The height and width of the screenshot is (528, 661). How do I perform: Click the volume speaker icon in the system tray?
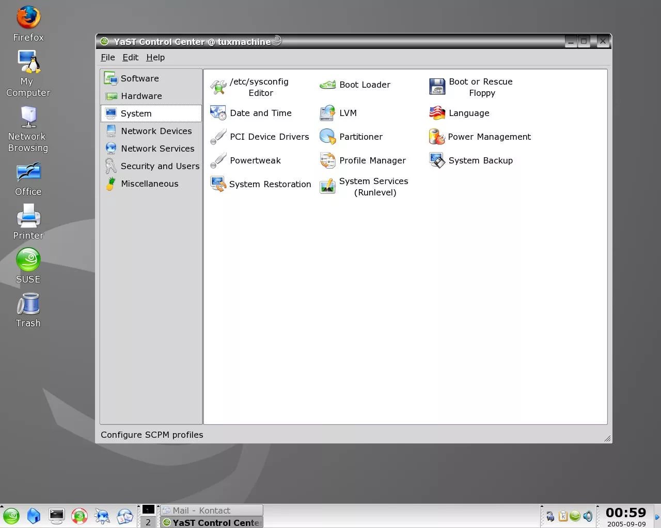pos(588,516)
